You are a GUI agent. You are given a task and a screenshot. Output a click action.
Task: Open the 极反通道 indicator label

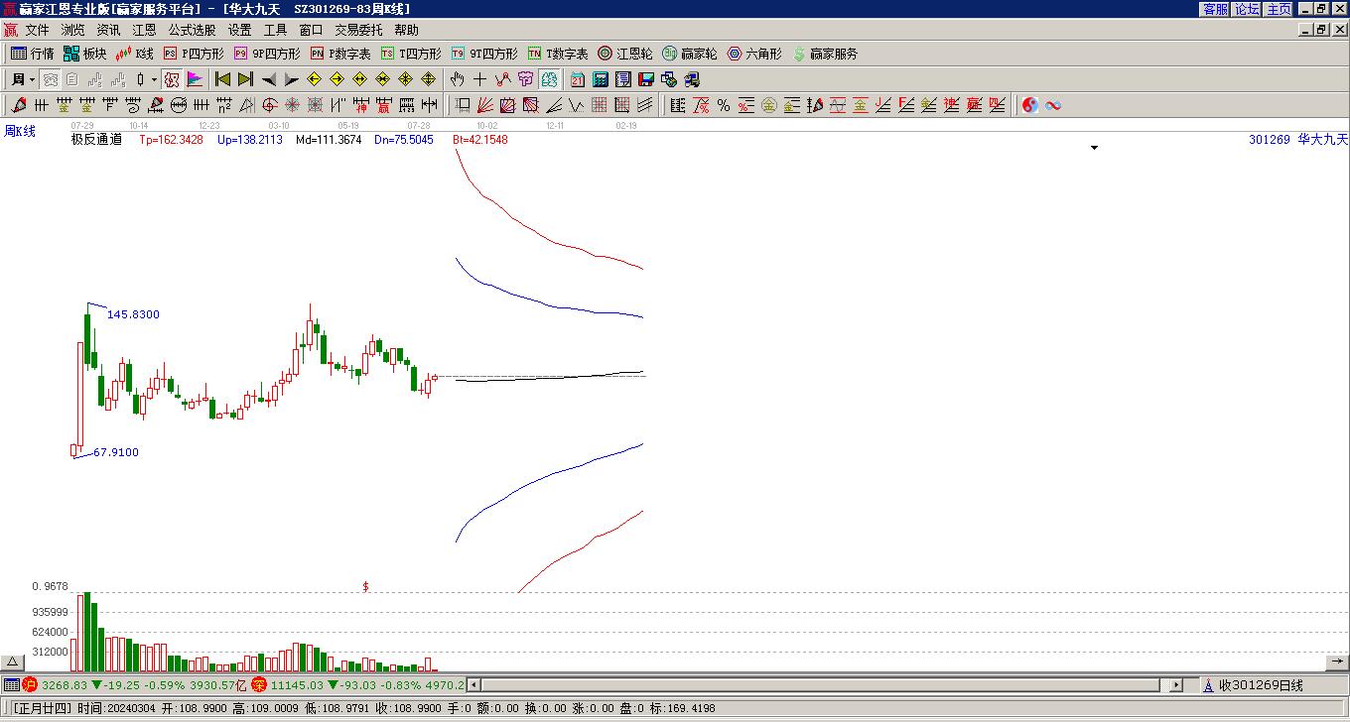point(96,140)
